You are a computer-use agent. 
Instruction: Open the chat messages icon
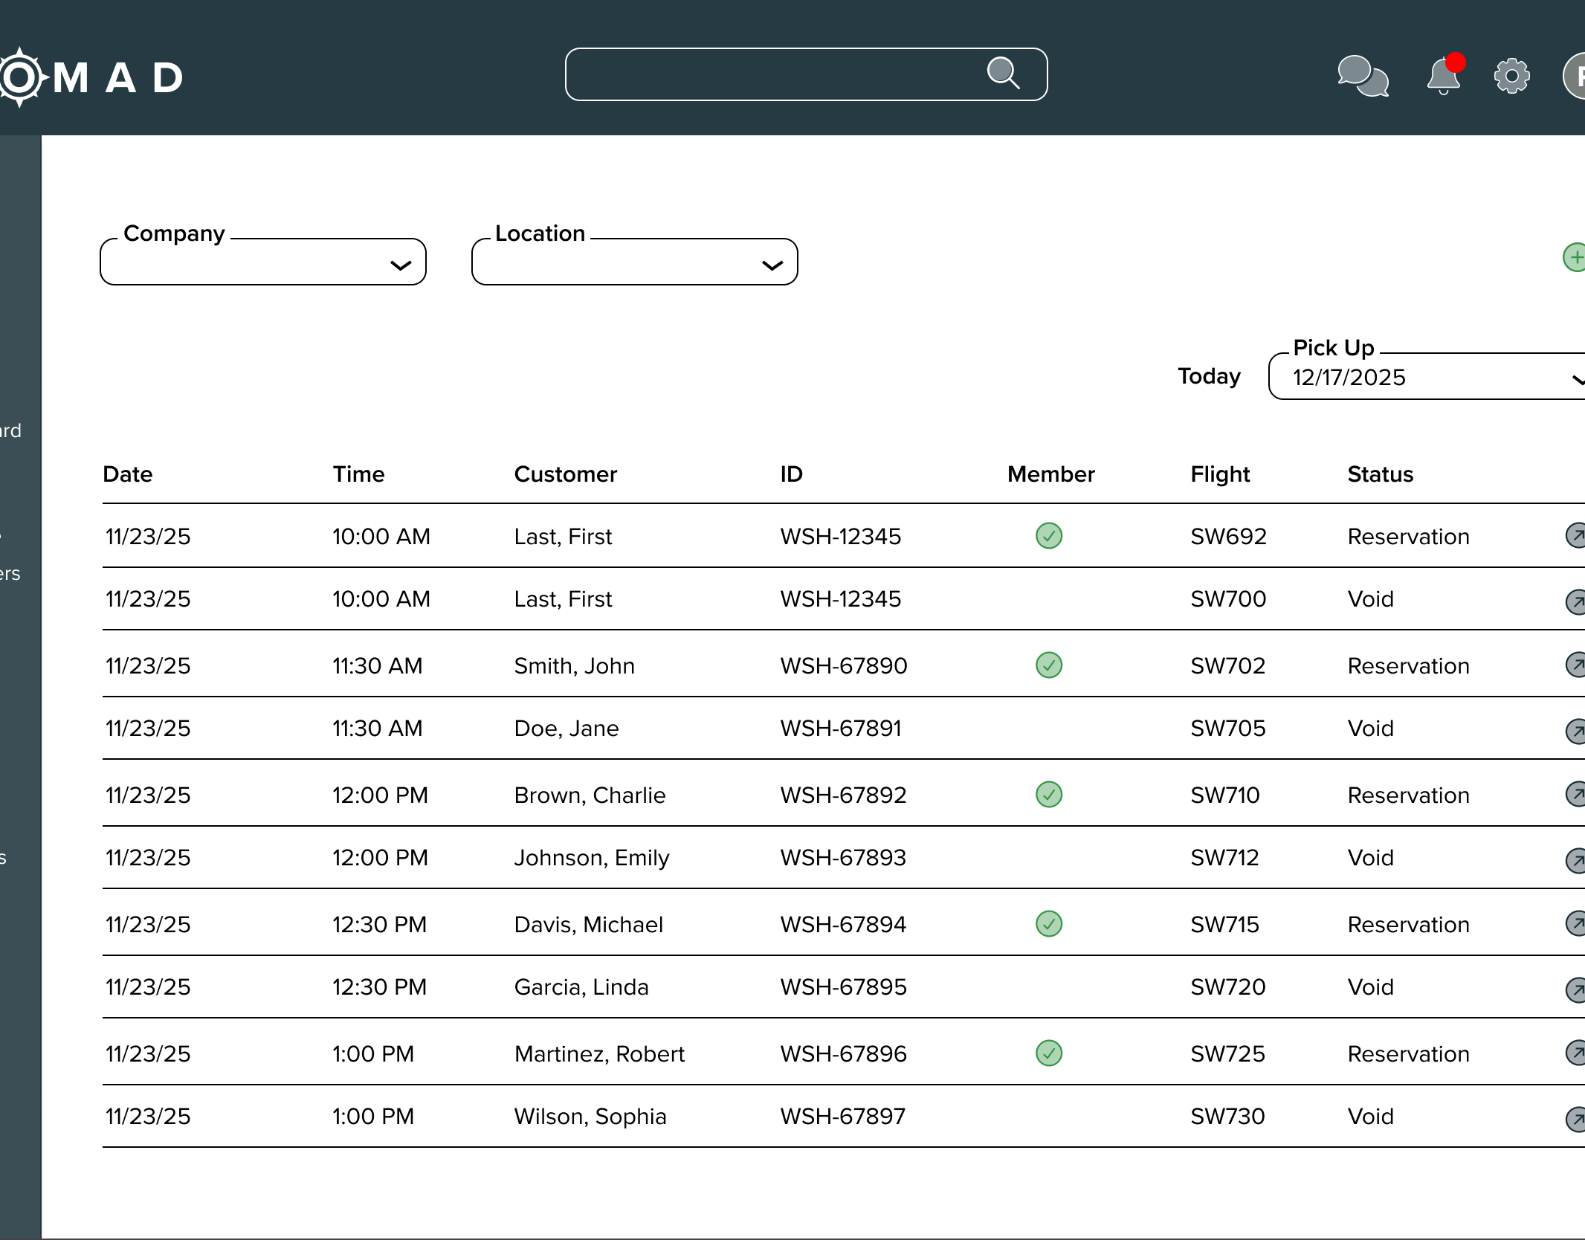1362,76
